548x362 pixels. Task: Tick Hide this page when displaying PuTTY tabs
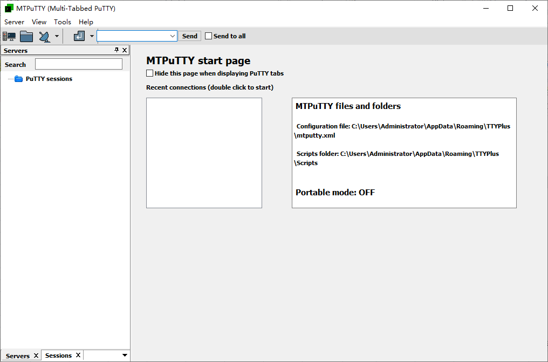(149, 73)
